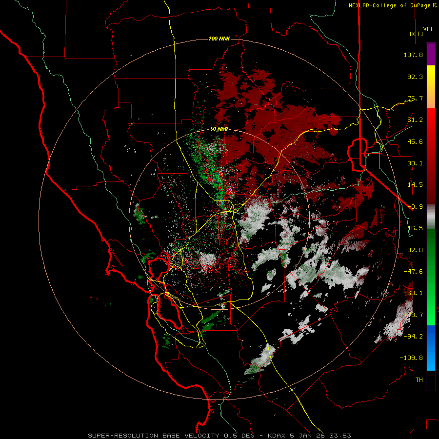Screen dimensions: 439x439
Task: Select the 107.8 velocity scale value
Action: (x=413, y=55)
